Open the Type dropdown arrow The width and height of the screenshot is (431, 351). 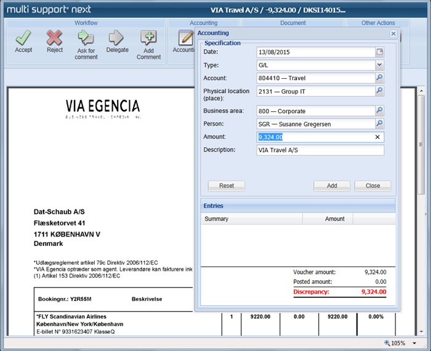click(x=380, y=65)
